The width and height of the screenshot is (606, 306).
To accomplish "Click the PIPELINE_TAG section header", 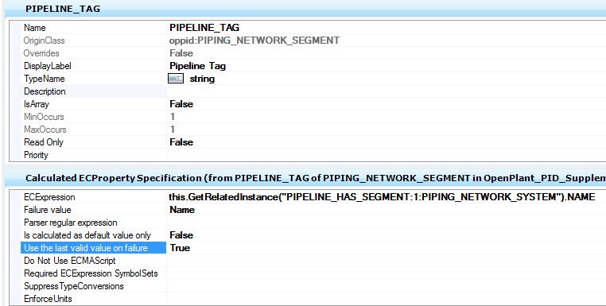I will [x=63, y=9].
